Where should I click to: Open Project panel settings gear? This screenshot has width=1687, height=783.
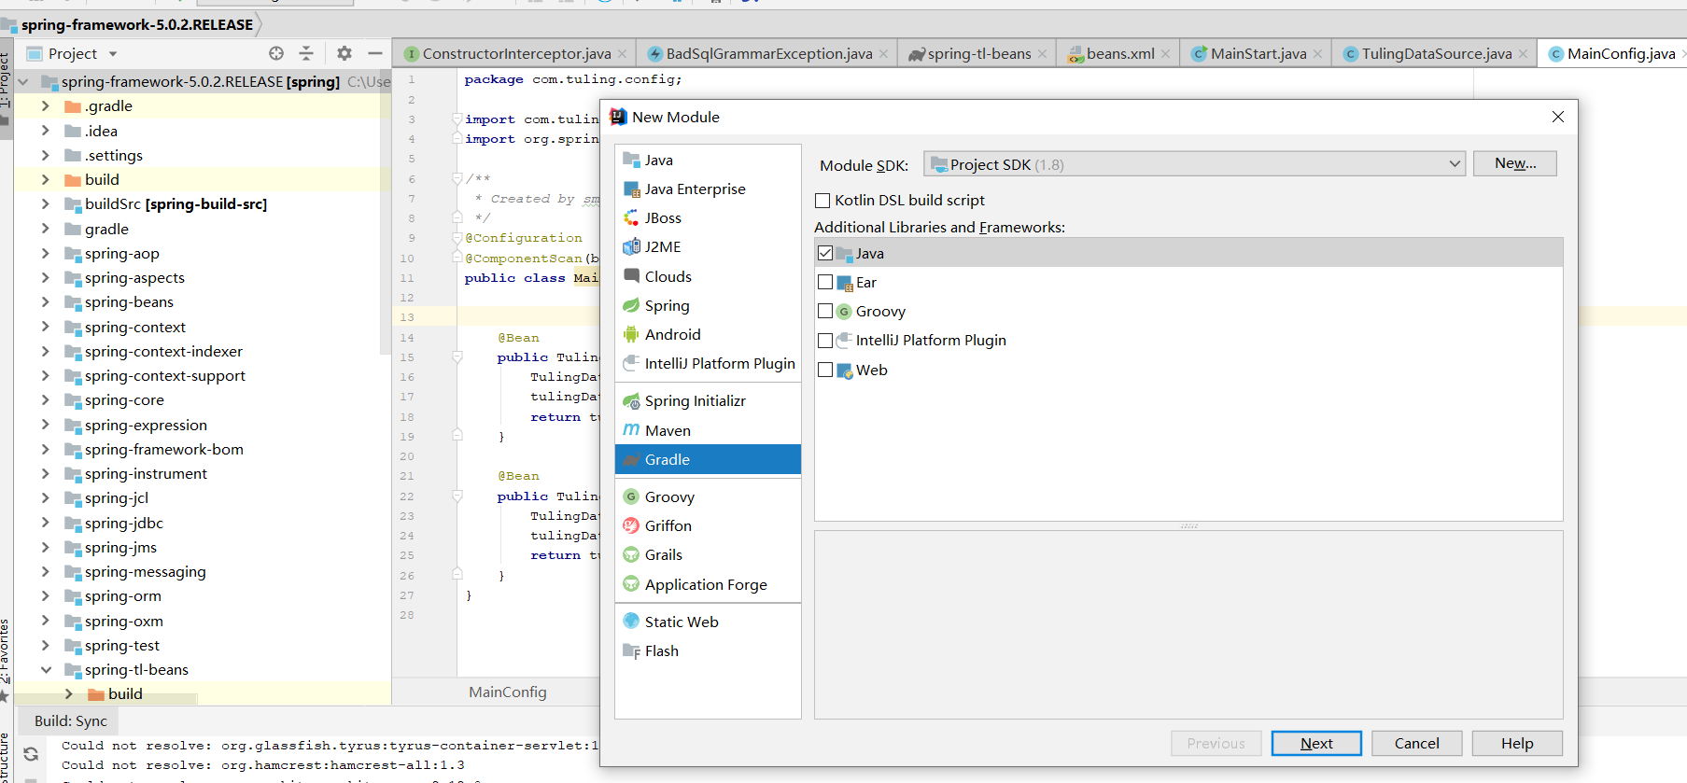point(344,53)
